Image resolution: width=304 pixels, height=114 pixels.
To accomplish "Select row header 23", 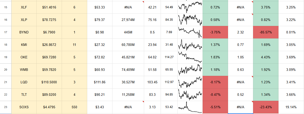I will coord(6,107).
